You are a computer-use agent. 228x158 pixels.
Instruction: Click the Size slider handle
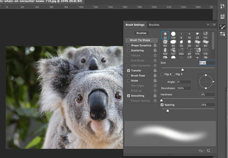tap(182, 70)
